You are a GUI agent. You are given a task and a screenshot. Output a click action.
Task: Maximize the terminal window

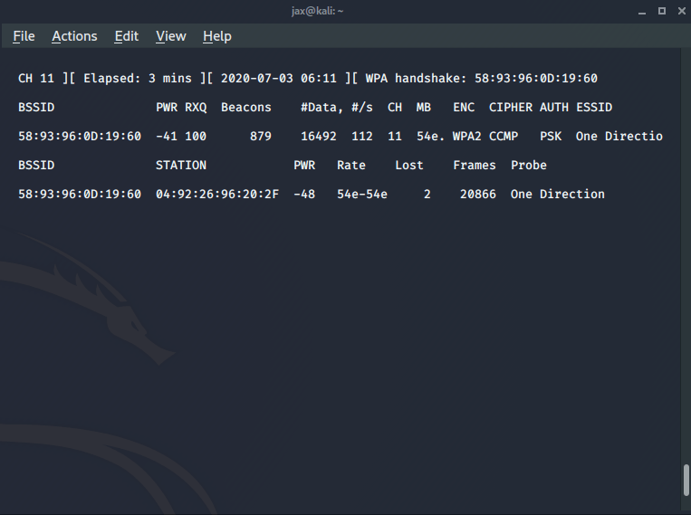click(x=661, y=11)
